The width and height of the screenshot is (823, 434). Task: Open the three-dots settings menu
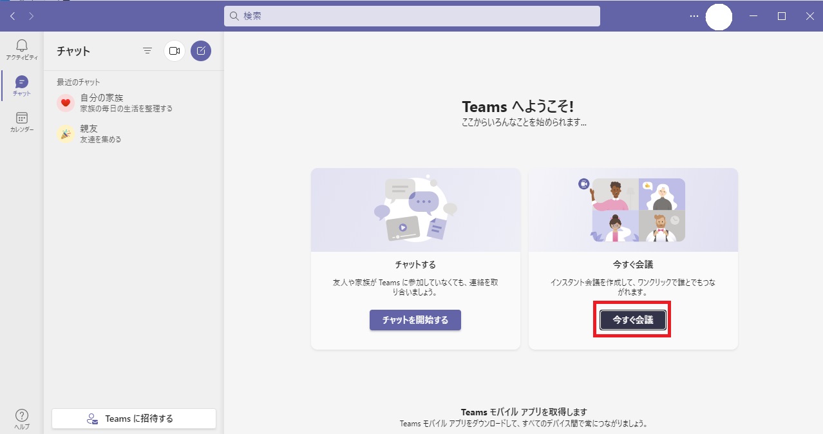(694, 16)
